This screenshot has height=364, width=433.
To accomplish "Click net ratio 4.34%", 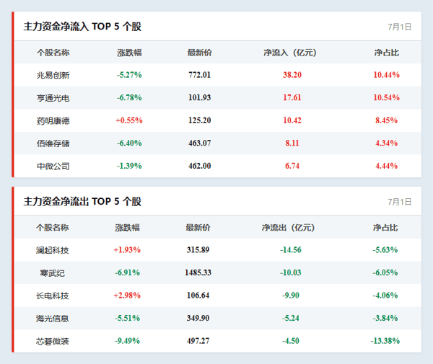I will pyautogui.click(x=387, y=143).
